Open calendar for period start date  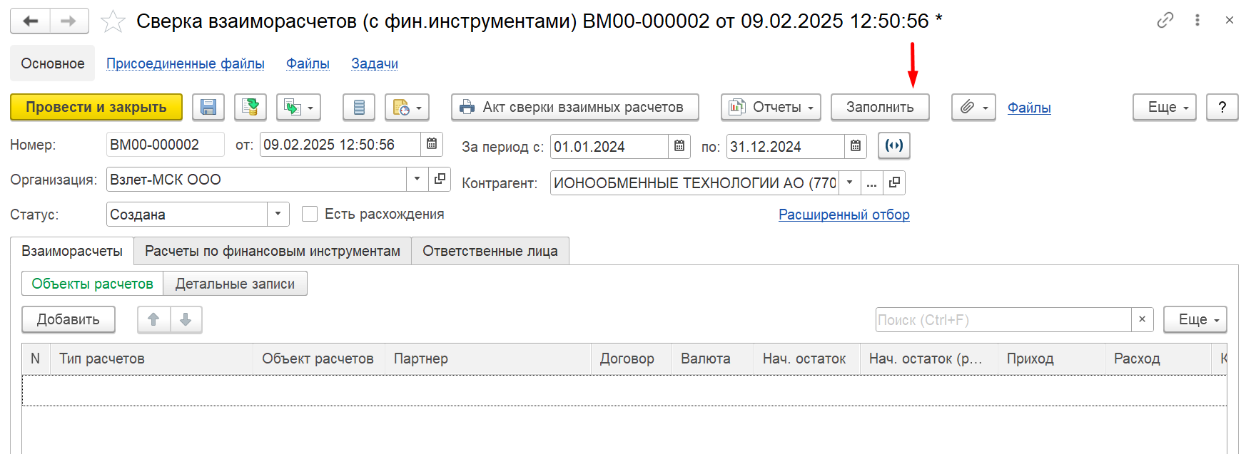679,146
